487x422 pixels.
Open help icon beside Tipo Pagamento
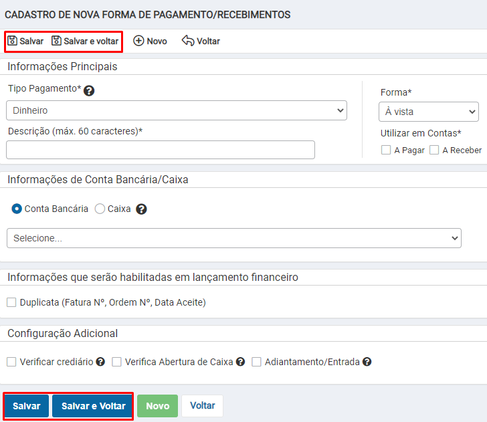[x=89, y=91]
